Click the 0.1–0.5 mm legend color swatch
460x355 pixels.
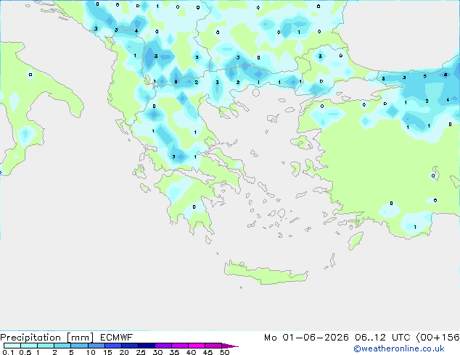(12, 346)
